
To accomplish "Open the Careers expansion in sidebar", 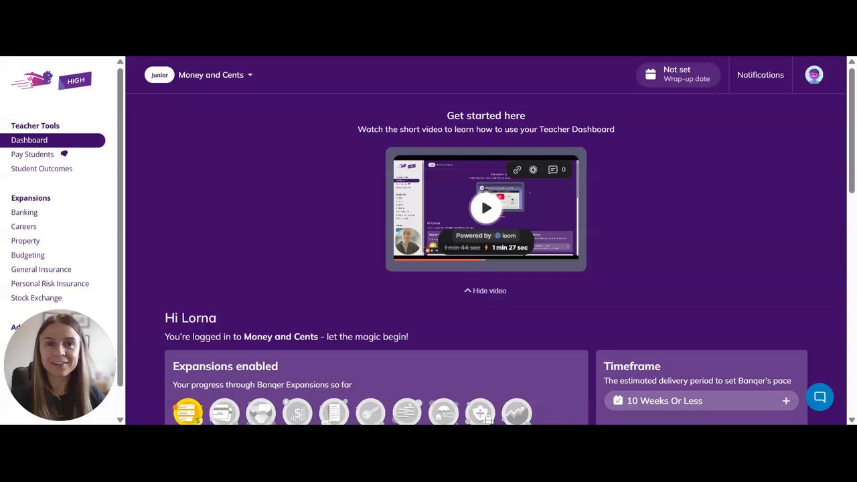I will (x=23, y=226).
